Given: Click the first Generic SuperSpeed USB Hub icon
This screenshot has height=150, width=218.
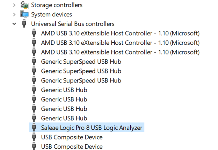Looking at the screenshot, I should pos(34,62).
